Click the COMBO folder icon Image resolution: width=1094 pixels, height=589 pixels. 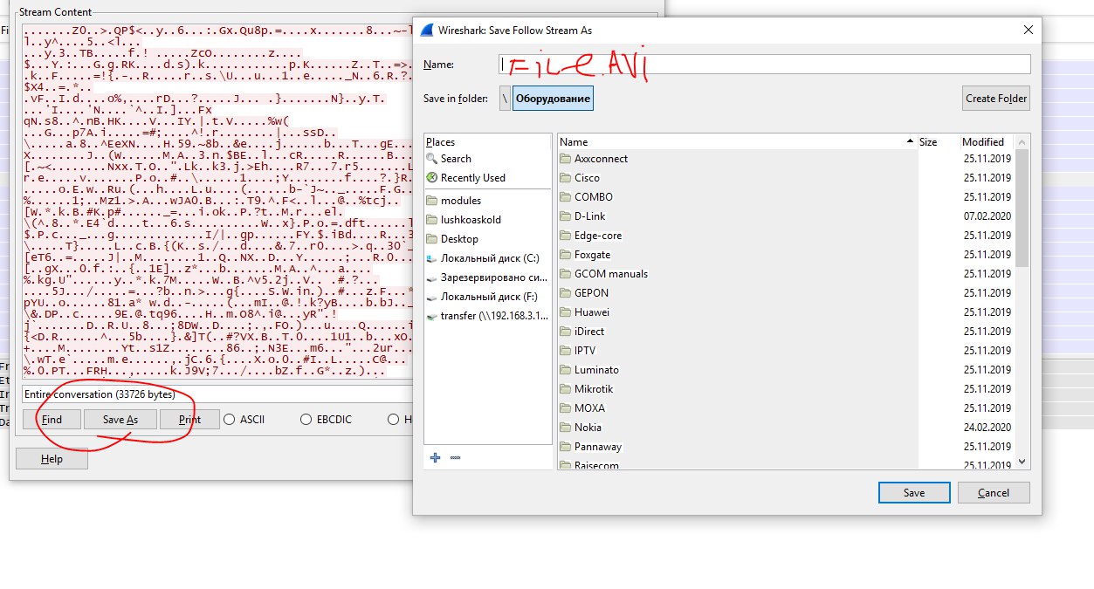point(564,197)
